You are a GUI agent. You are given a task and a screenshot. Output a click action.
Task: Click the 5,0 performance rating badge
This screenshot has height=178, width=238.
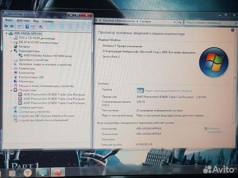[140, 91]
